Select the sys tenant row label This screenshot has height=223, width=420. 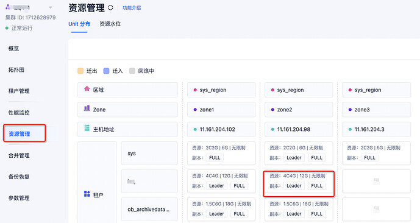[149, 154]
